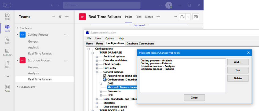Open Files icon in Teams sidebar
Viewport: 259px width, 111px height.
coord(7,64)
